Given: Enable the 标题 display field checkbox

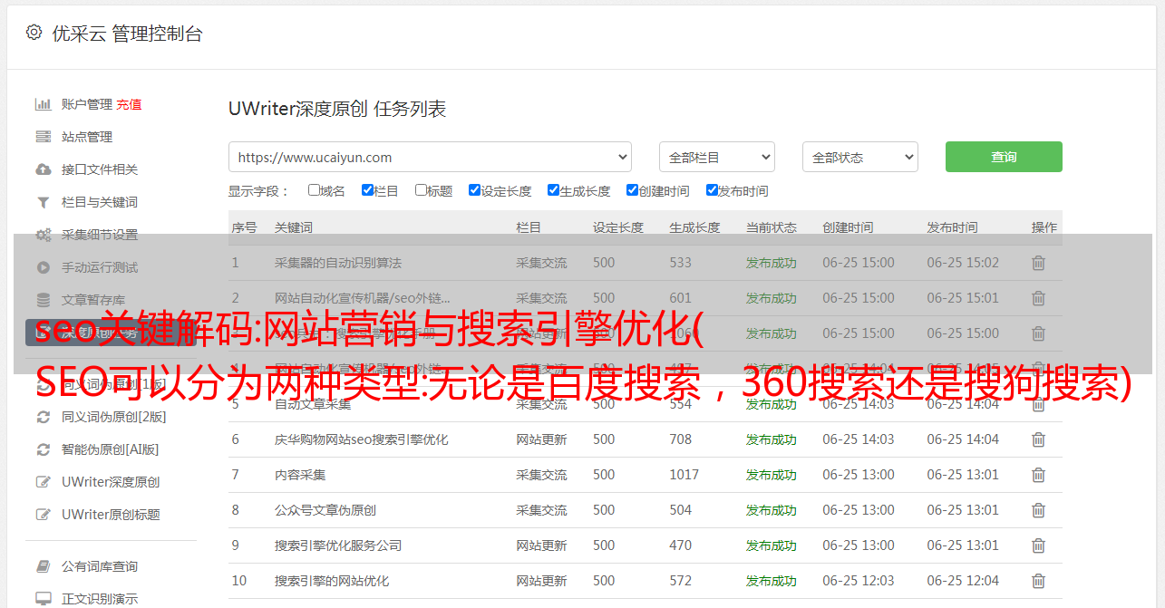Looking at the screenshot, I should click(421, 190).
